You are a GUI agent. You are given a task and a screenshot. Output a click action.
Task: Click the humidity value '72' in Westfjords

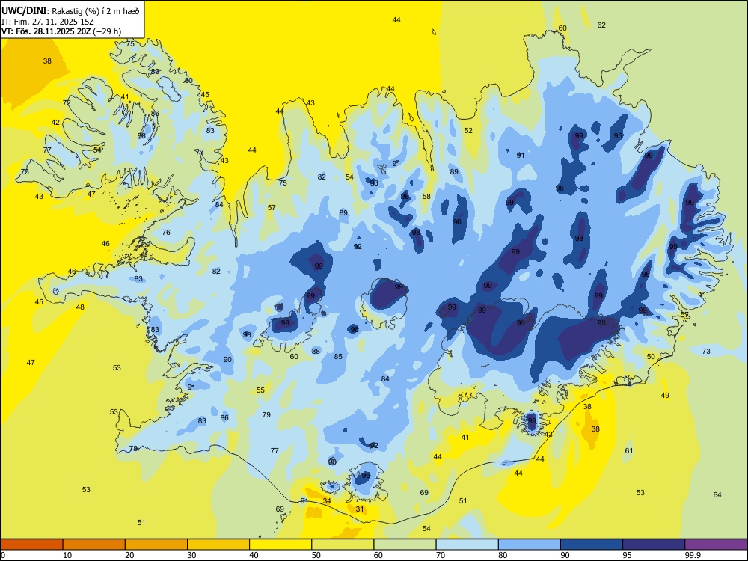(67, 102)
